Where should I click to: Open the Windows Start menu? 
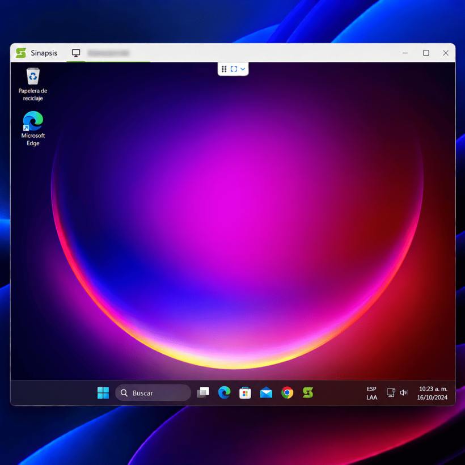point(103,392)
